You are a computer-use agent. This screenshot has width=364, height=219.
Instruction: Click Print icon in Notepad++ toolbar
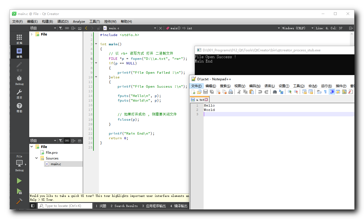pos(231,92)
